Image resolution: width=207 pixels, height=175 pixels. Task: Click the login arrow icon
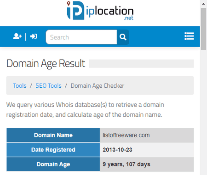pyautogui.click(x=34, y=36)
